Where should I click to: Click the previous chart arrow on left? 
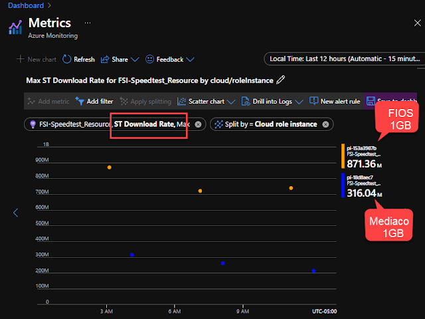[x=16, y=213]
